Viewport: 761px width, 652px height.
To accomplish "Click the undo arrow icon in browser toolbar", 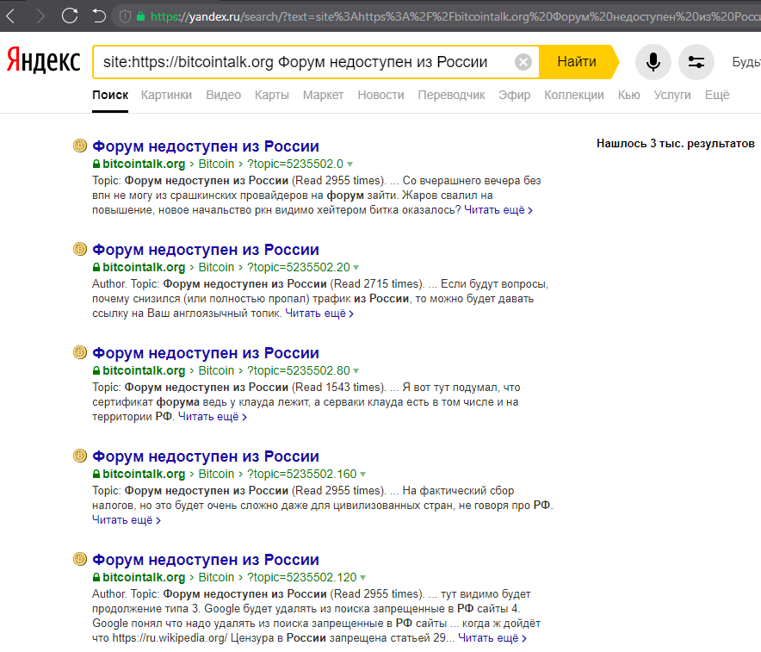I will point(99,16).
